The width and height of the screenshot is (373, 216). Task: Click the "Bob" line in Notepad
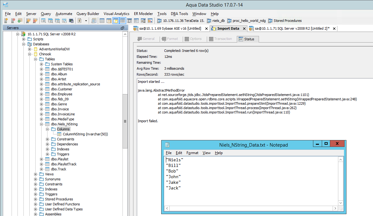pyautogui.click(x=172, y=171)
